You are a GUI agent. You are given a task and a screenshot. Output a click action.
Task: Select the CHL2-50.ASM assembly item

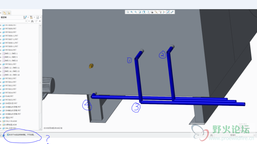[11, 121]
